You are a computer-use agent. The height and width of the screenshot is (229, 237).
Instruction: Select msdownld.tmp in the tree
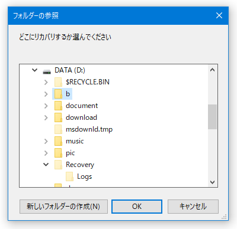pyautogui.click(x=89, y=129)
